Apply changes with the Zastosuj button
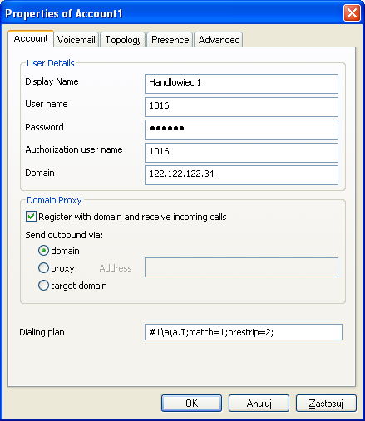This screenshot has height=421, width=365. pyautogui.click(x=326, y=404)
